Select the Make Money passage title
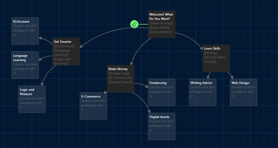 (118, 69)
